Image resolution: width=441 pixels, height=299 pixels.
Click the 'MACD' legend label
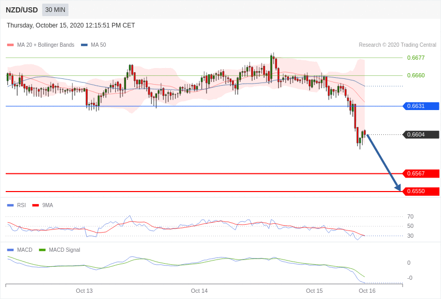point(25,250)
